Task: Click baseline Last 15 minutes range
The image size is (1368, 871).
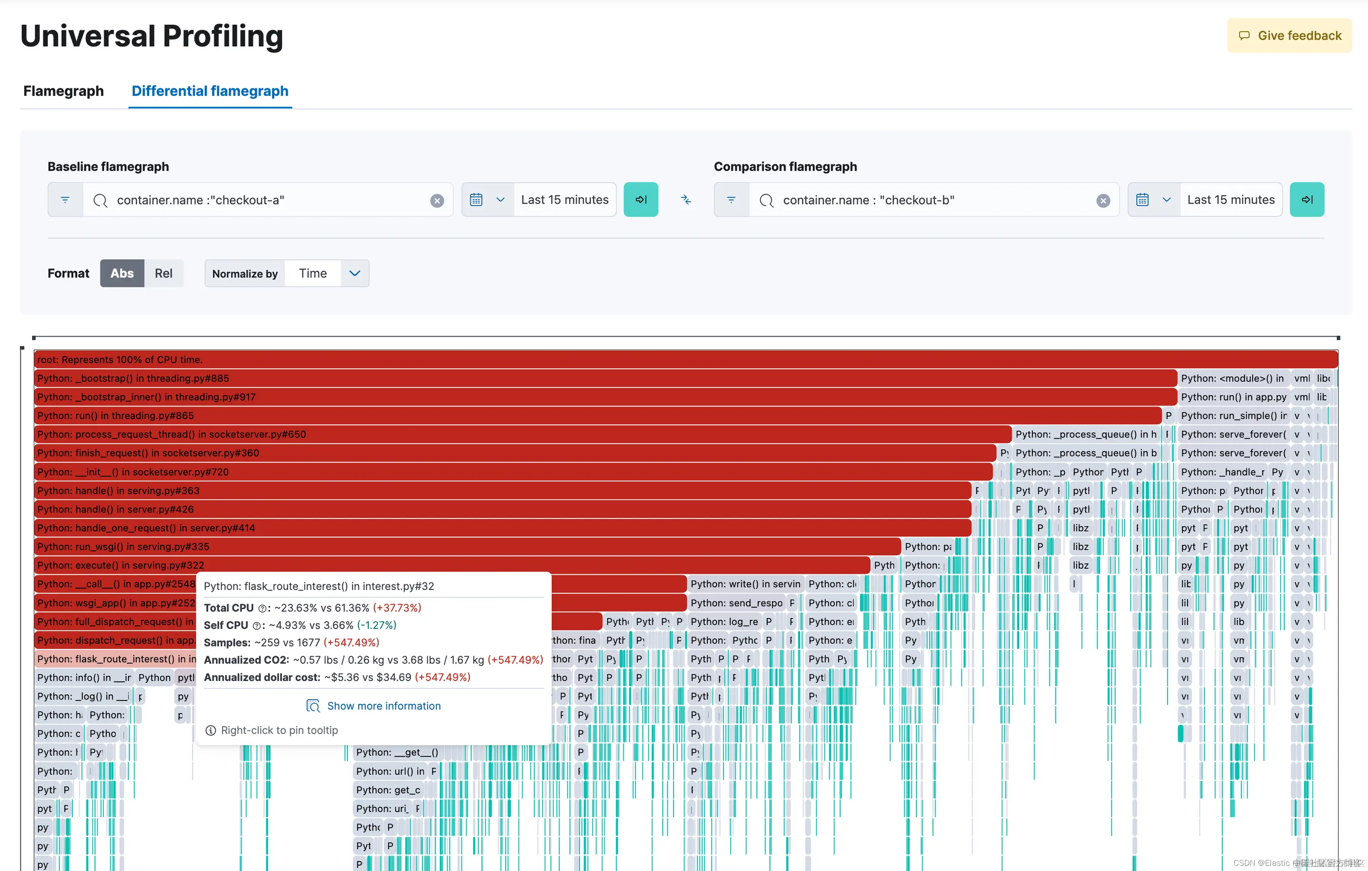Action: (565, 200)
